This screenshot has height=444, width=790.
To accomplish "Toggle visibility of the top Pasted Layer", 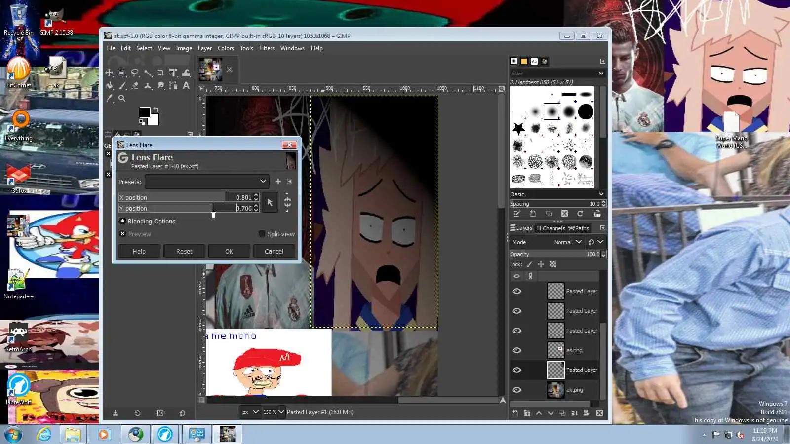I will pos(517,291).
